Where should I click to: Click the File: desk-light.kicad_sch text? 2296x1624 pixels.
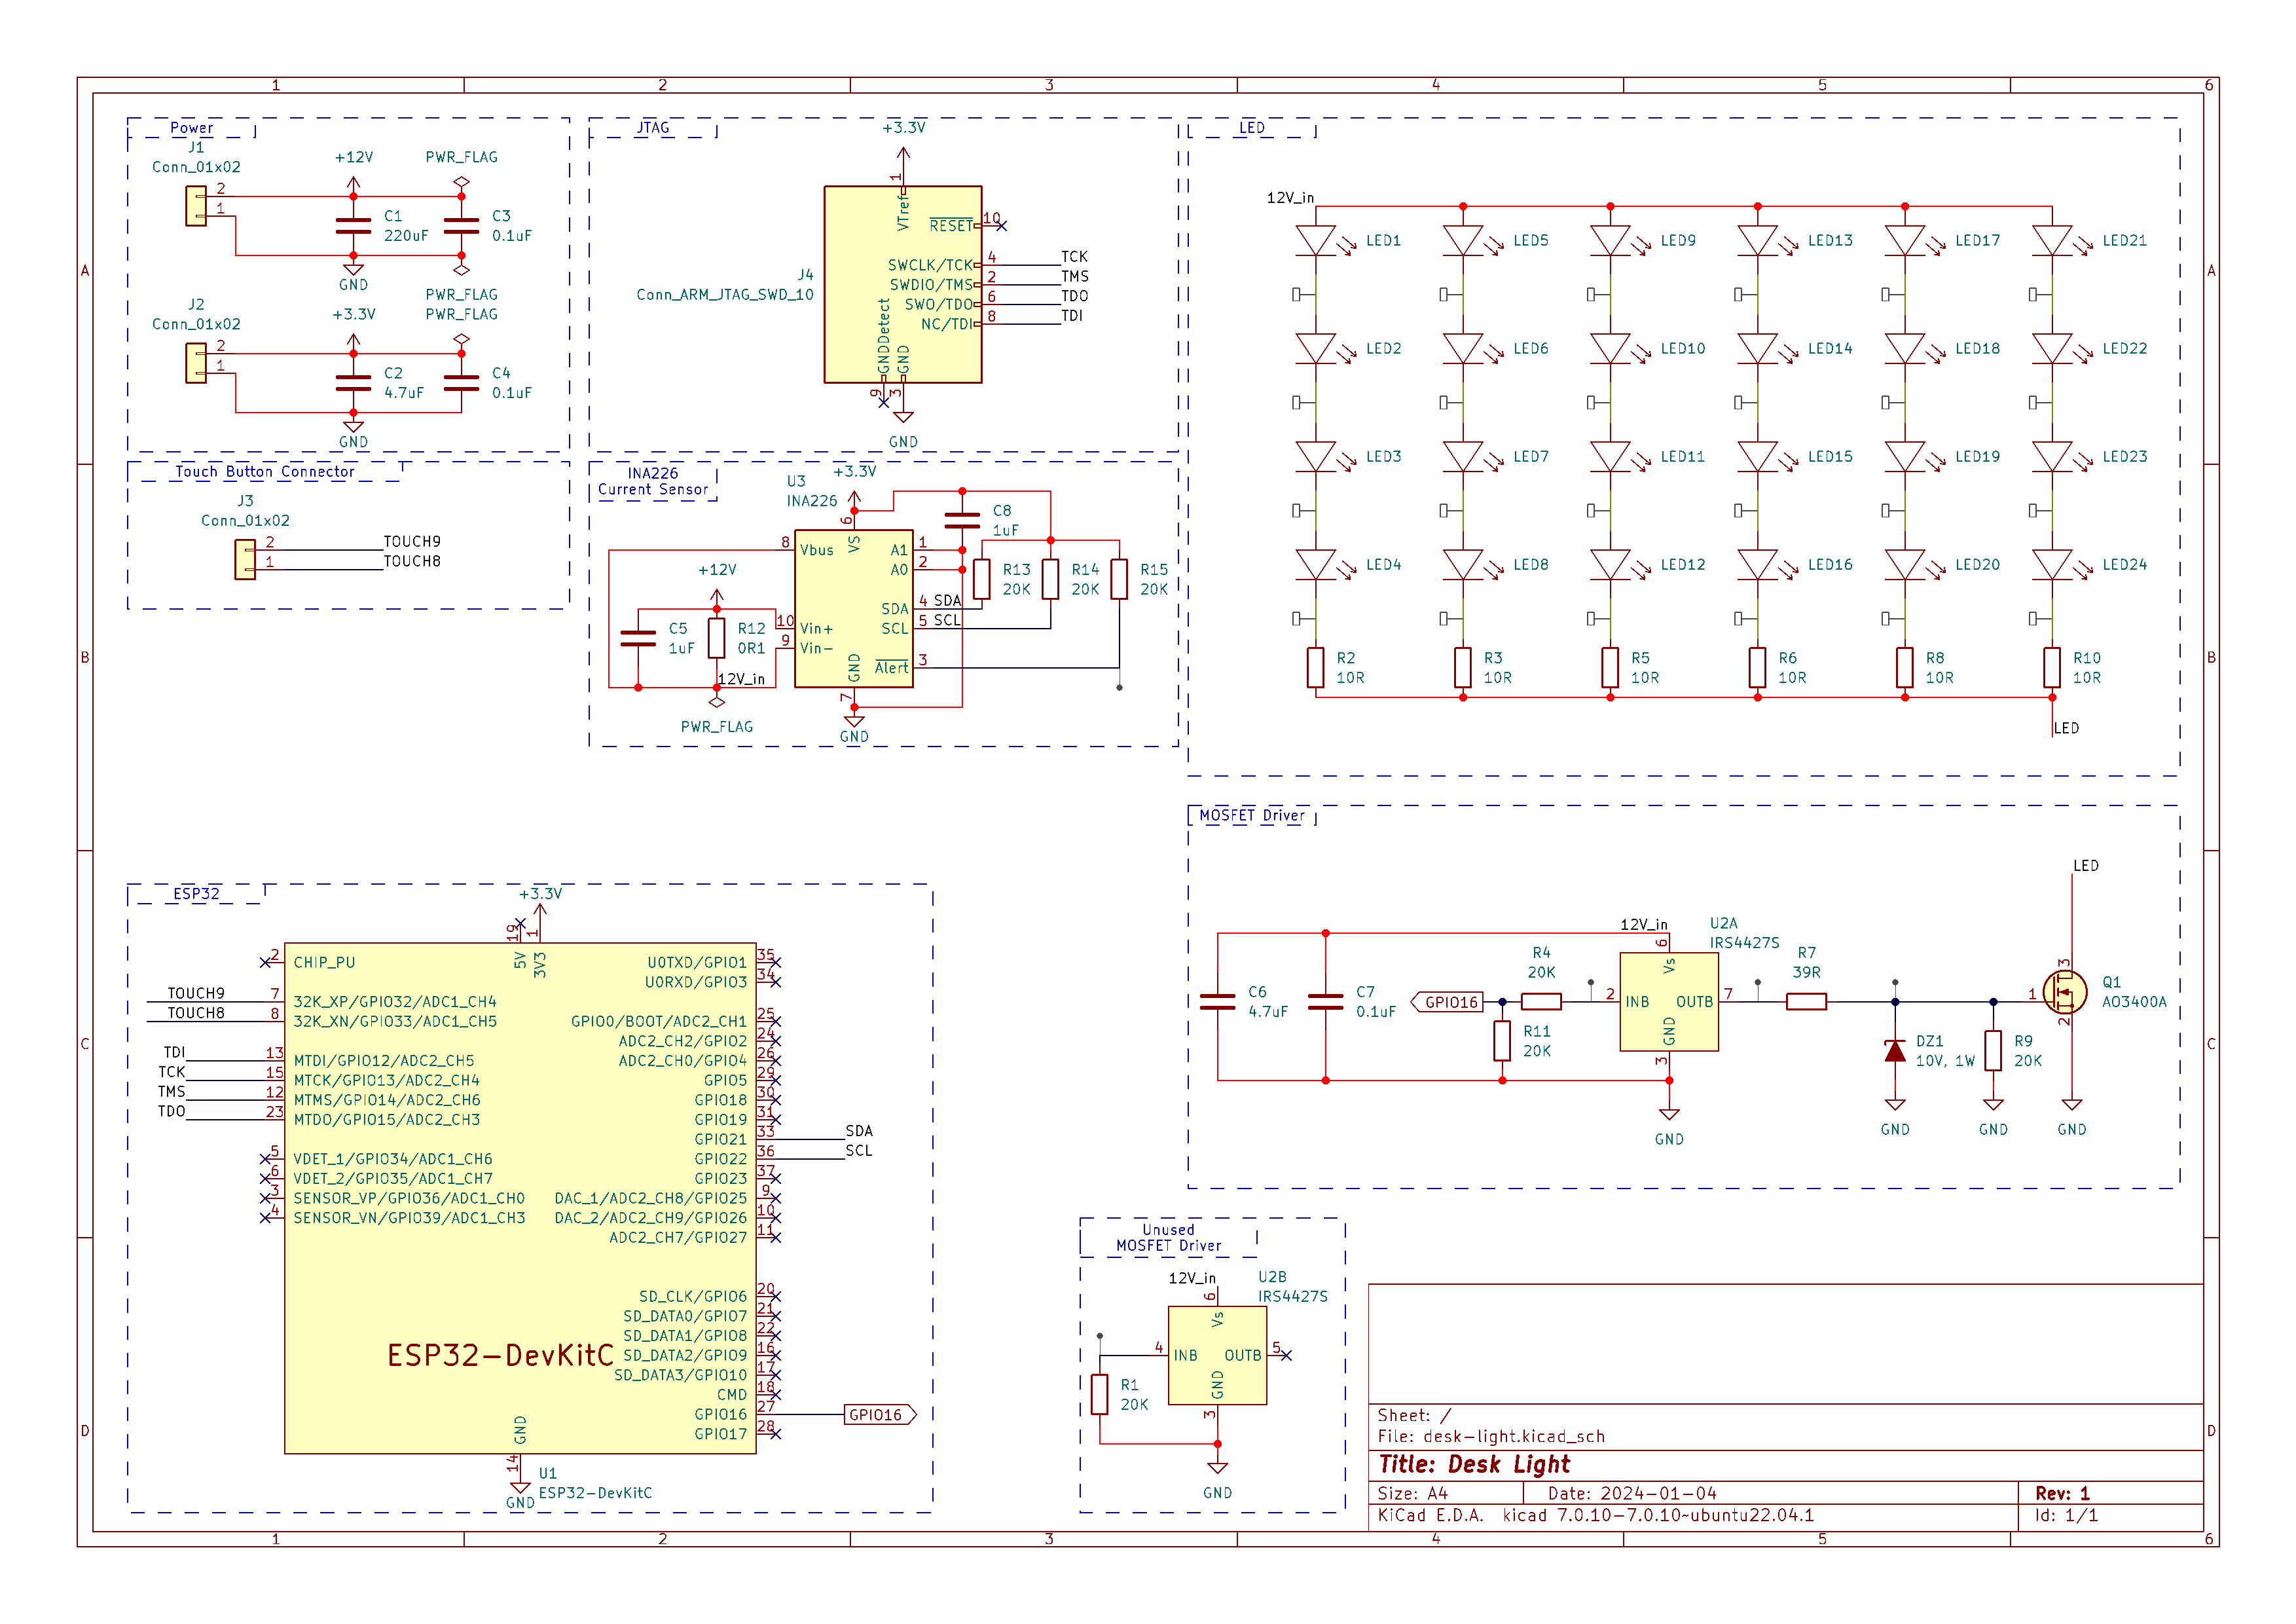pyautogui.click(x=1491, y=1436)
